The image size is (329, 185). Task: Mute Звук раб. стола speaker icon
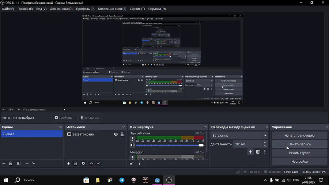(x=132, y=145)
